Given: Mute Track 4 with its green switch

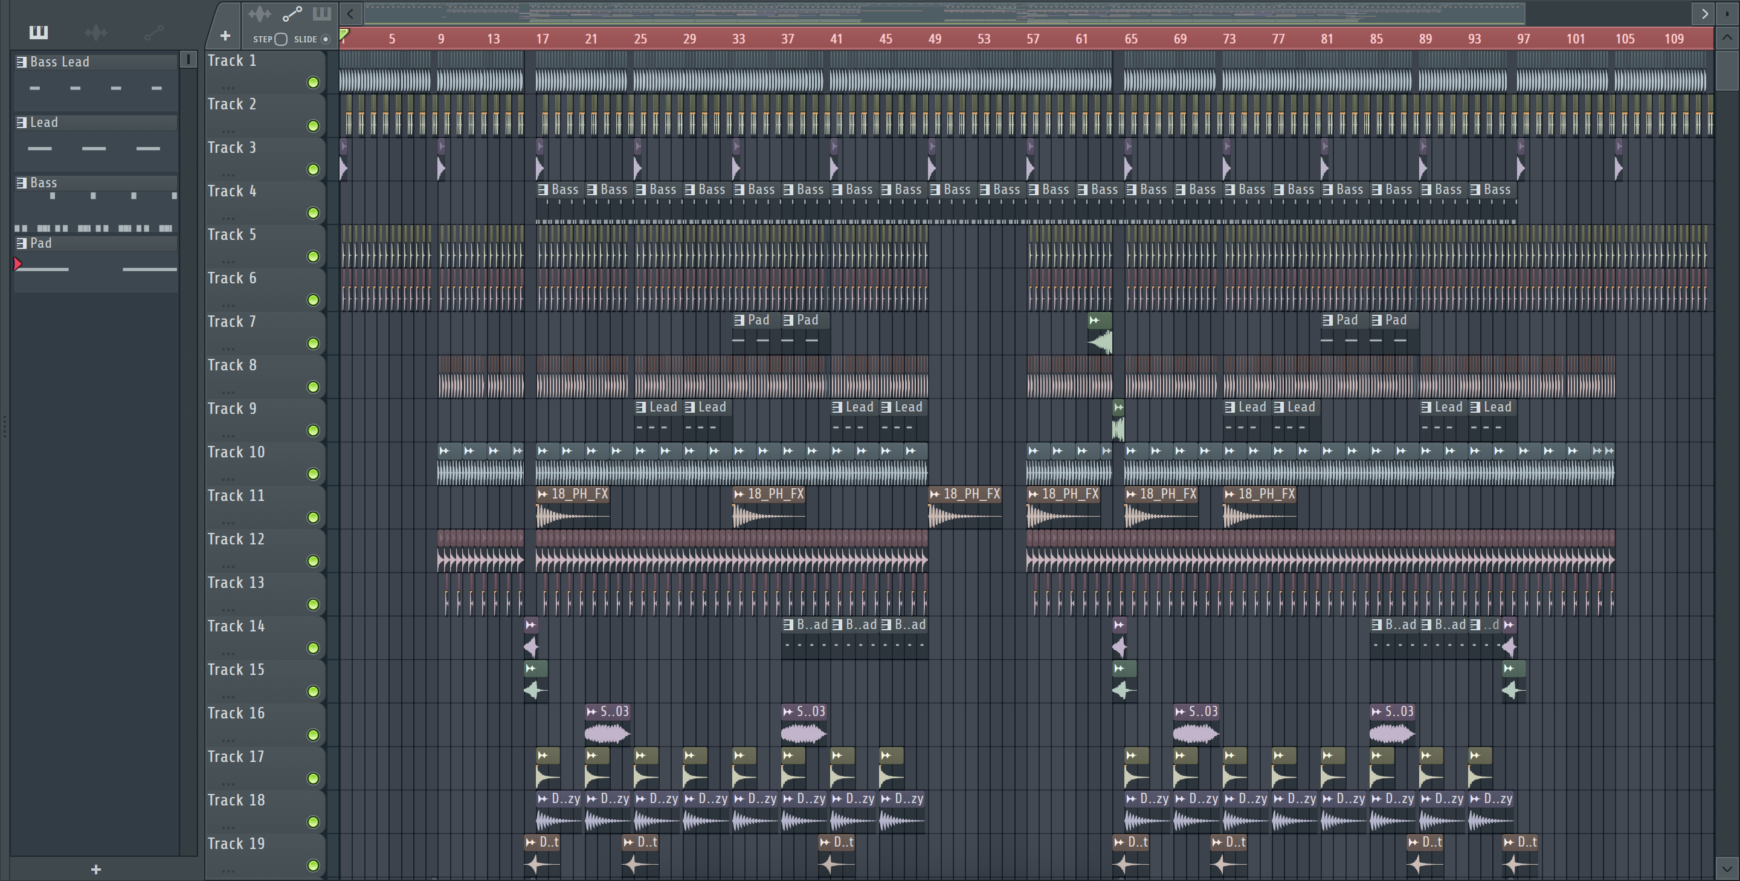Looking at the screenshot, I should 313,213.
